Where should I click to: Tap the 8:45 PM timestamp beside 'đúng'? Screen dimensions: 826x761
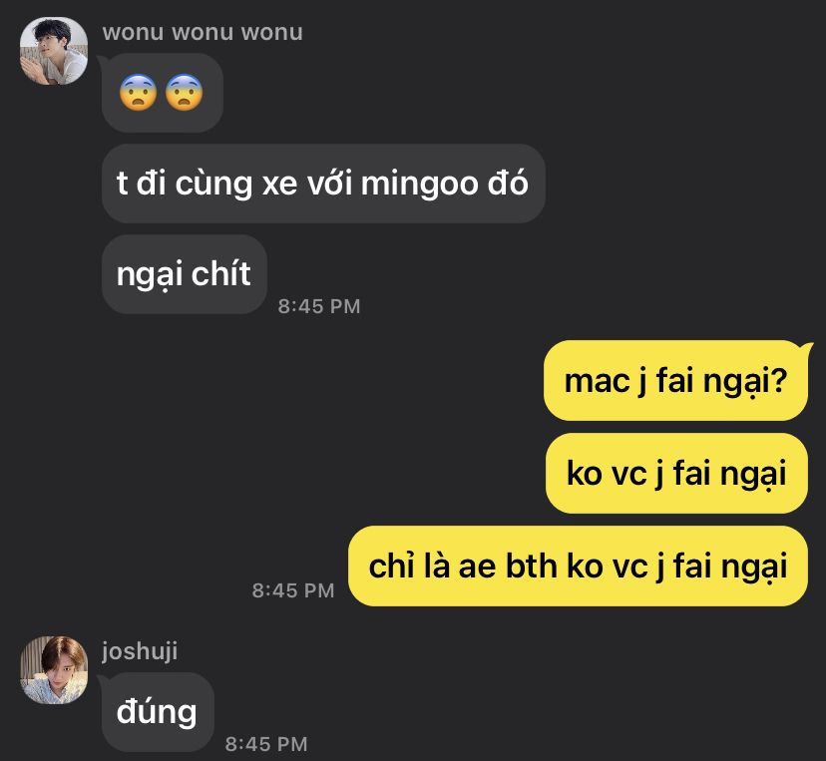266,744
